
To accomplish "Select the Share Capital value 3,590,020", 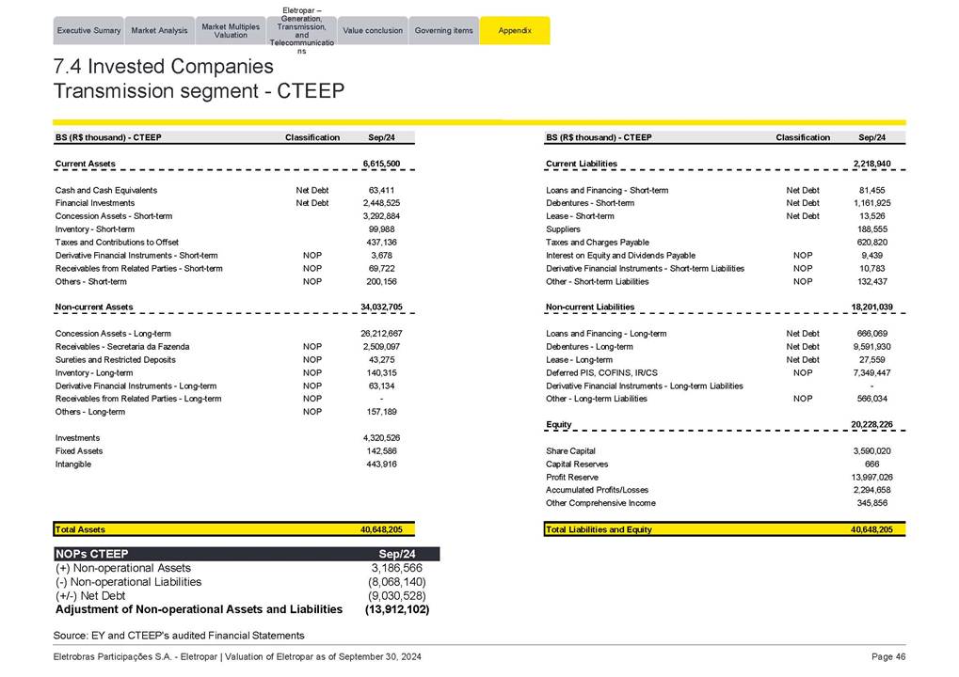I will click(x=871, y=451).
